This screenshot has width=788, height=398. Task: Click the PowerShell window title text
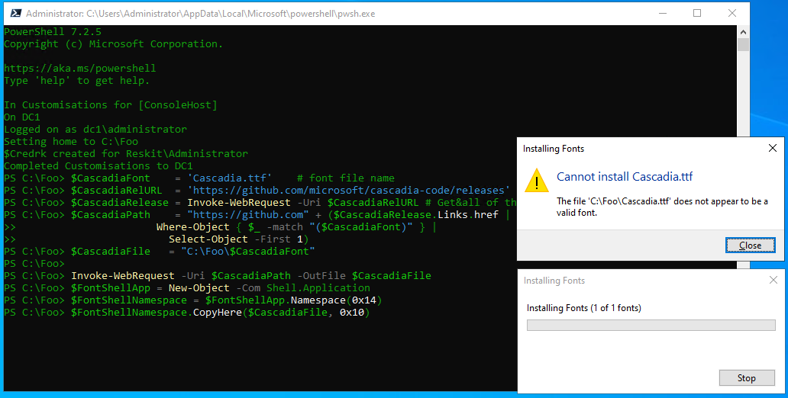(201, 14)
